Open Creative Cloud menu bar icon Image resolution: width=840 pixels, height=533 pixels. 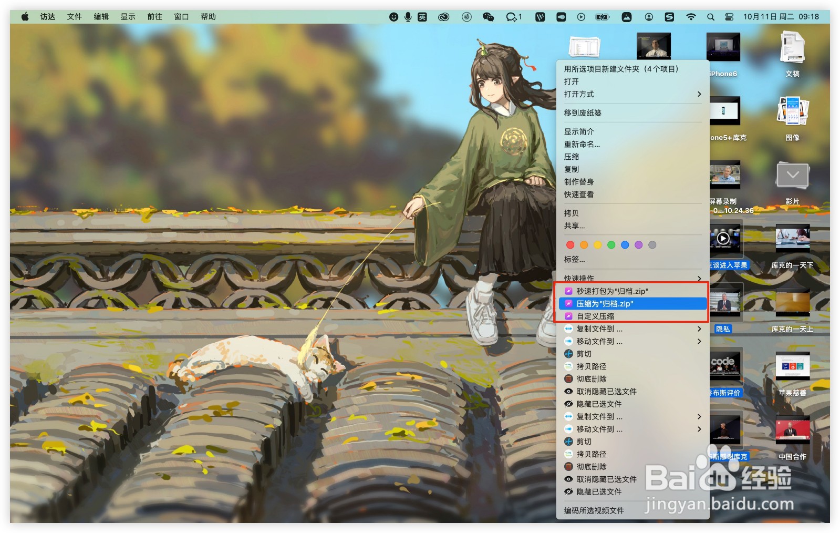pyautogui.click(x=444, y=17)
